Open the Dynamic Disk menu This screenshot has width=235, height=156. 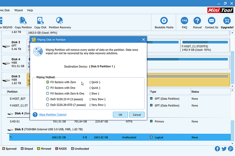click(x=5, y=10)
